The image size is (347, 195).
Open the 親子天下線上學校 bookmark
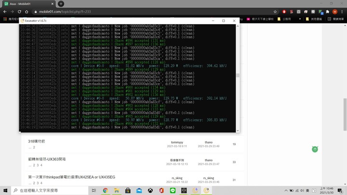pos(260,19)
